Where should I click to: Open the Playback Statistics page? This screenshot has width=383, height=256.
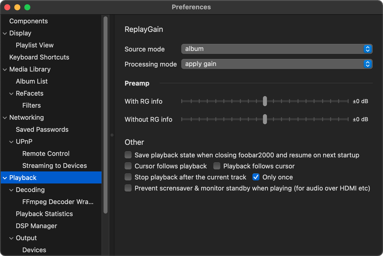44,214
